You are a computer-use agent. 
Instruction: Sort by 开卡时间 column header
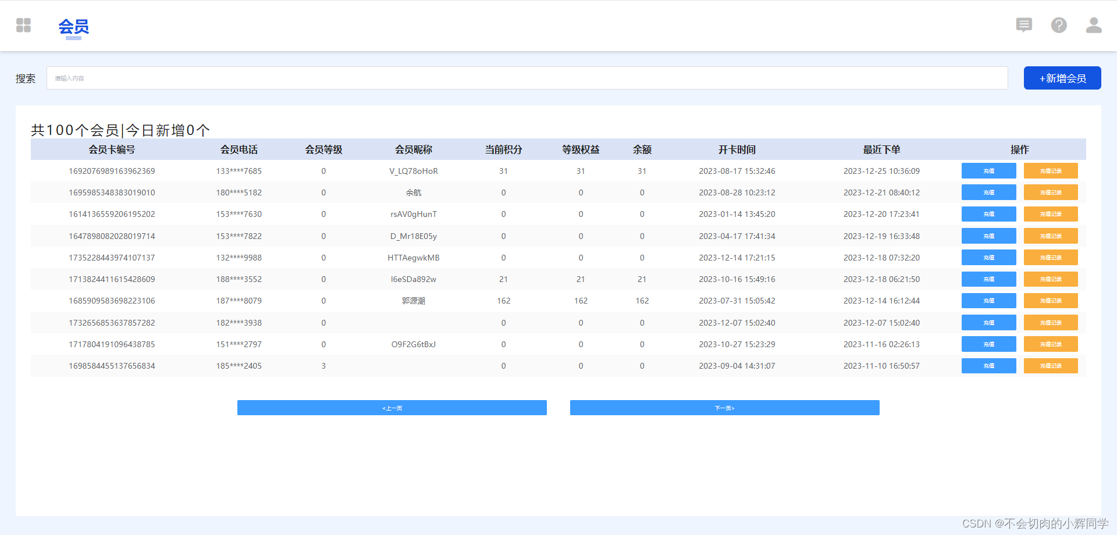point(736,149)
